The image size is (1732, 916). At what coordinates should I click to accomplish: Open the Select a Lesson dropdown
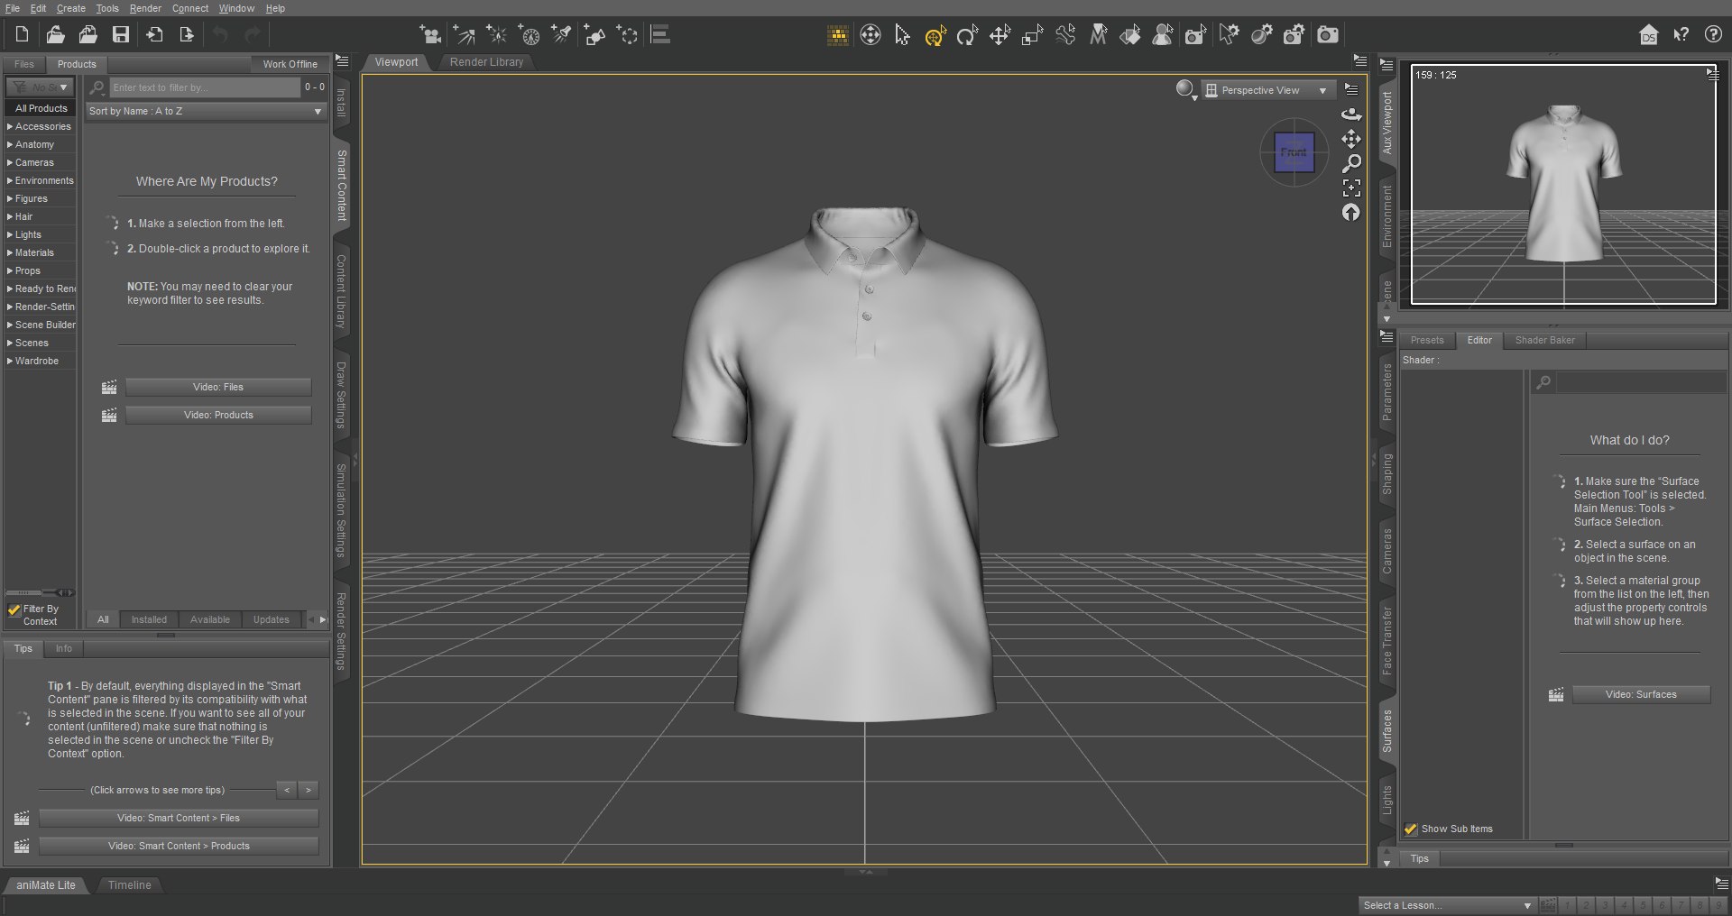[x=1447, y=905]
